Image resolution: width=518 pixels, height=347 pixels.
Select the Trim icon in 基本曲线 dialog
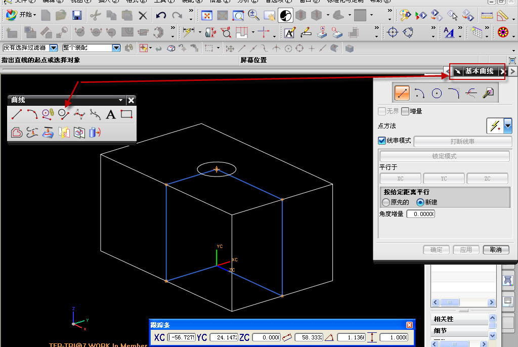coord(471,94)
